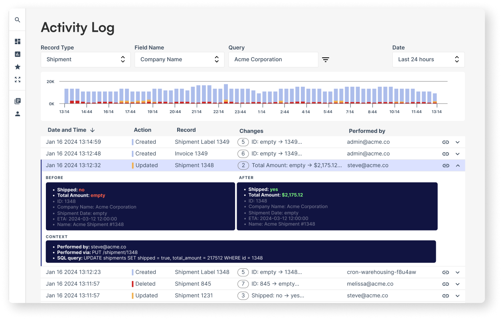Click timestamp Jan 16 2024 13:14:59

coord(73,142)
